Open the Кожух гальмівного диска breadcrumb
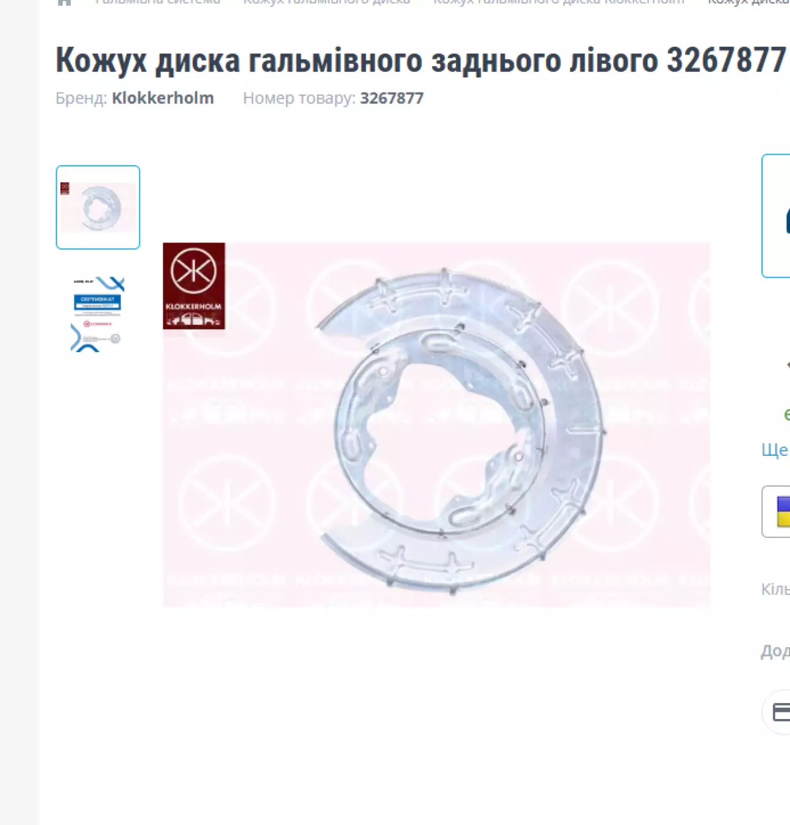Screen dimensions: 790x825 [327, 2]
